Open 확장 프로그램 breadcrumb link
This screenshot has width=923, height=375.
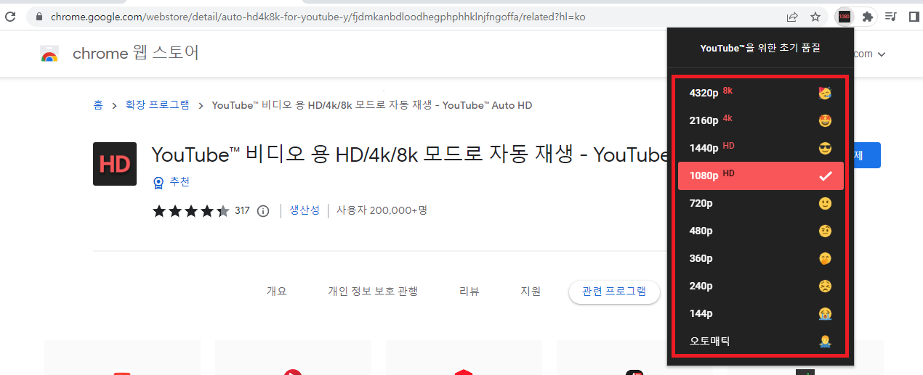tap(158, 105)
